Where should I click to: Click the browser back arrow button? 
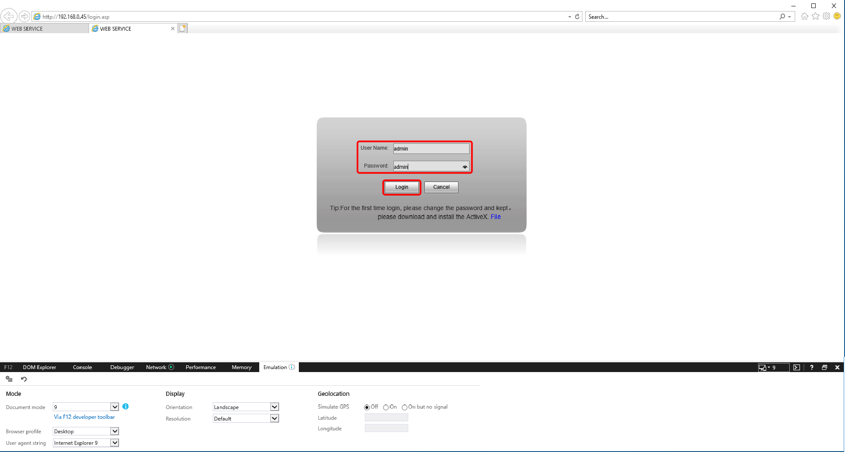pos(9,17)
